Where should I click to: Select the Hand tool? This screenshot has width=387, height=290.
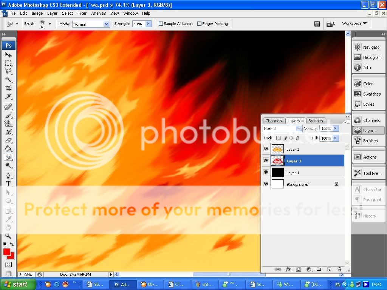[x=8, y=227]
